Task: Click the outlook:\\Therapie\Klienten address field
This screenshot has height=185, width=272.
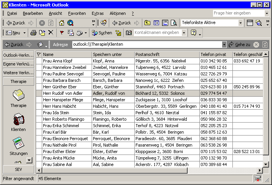Action: (147, 45)
